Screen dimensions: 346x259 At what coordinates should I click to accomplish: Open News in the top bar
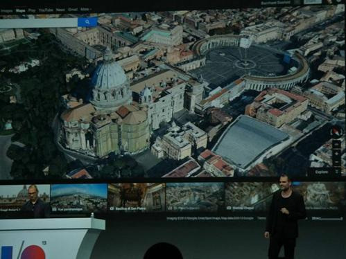pos(60,10)
